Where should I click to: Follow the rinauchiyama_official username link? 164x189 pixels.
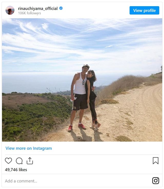[x=38, y=8]
